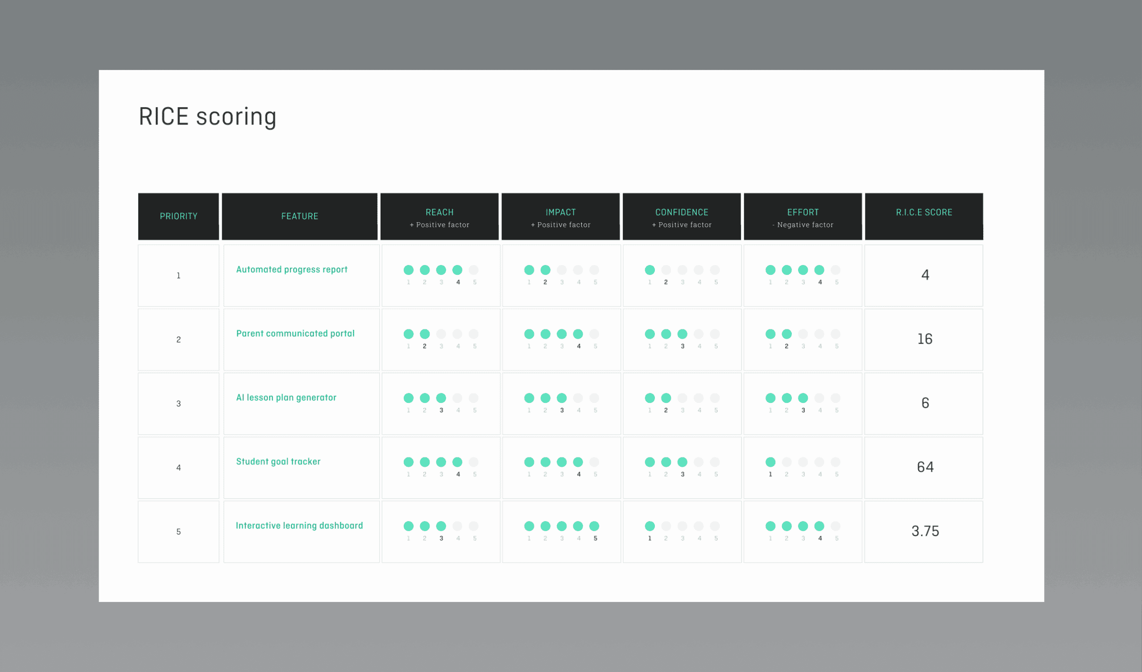Click the 'Student goal tracker' feature name
1142x672 pixels.
[278, 461]
